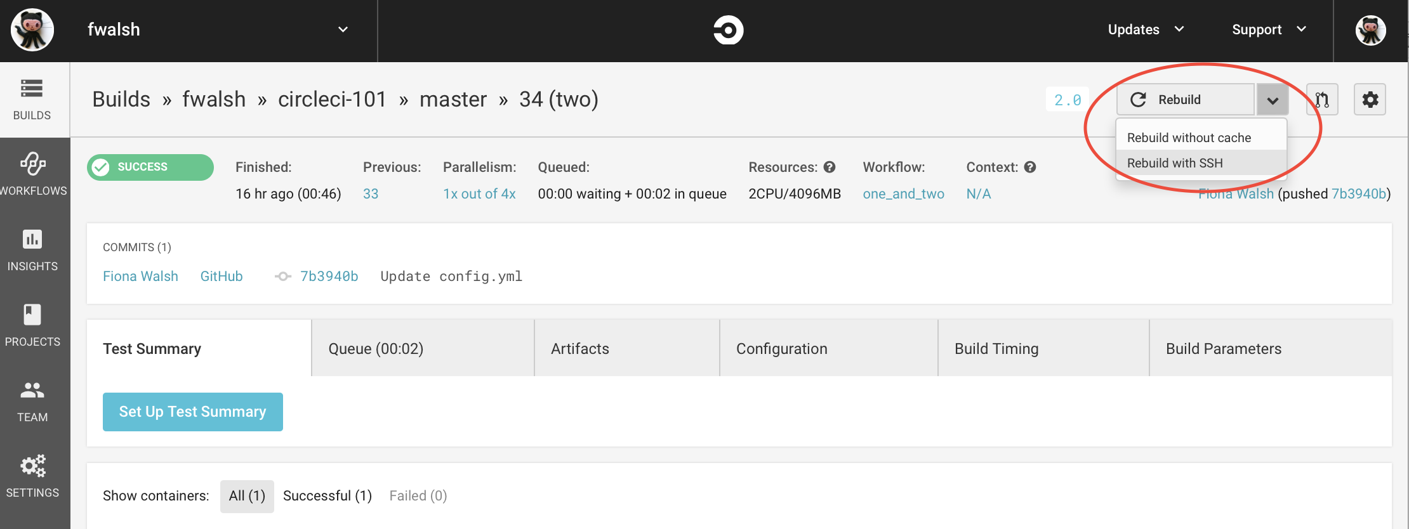Open pushed 7b3940b link in header

[x=1359, y=194]
